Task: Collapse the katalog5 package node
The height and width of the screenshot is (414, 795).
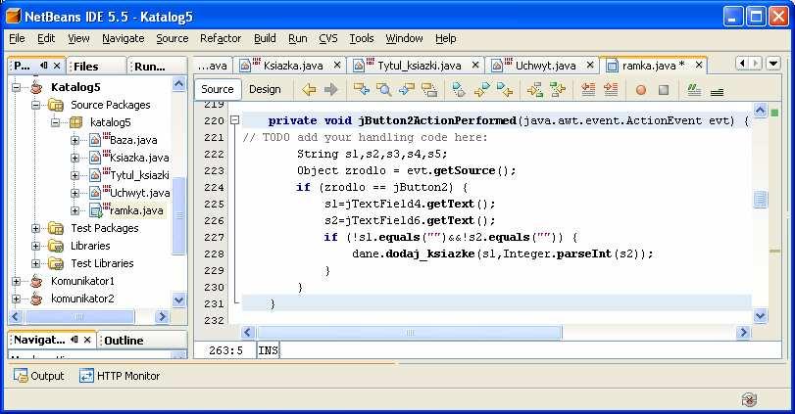Action: click(55, 122)
